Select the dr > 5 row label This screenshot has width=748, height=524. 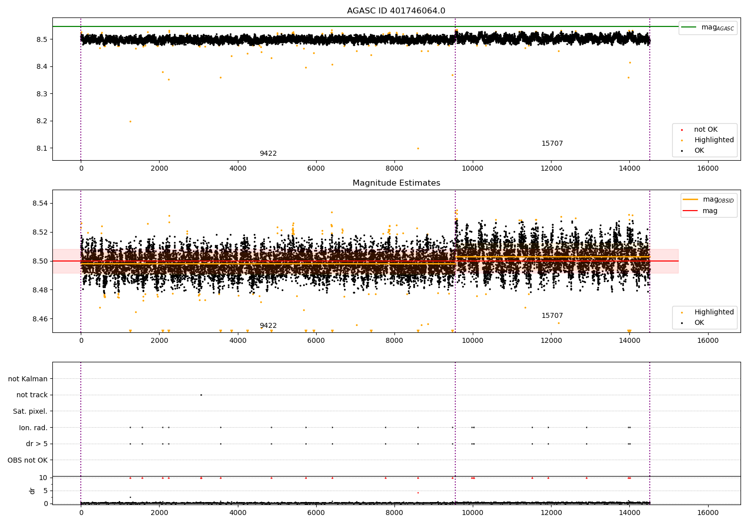37,444
